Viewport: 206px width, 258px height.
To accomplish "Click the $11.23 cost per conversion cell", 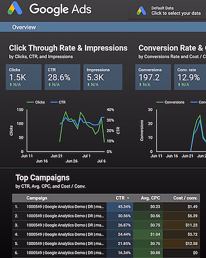I will coord(181,225).
